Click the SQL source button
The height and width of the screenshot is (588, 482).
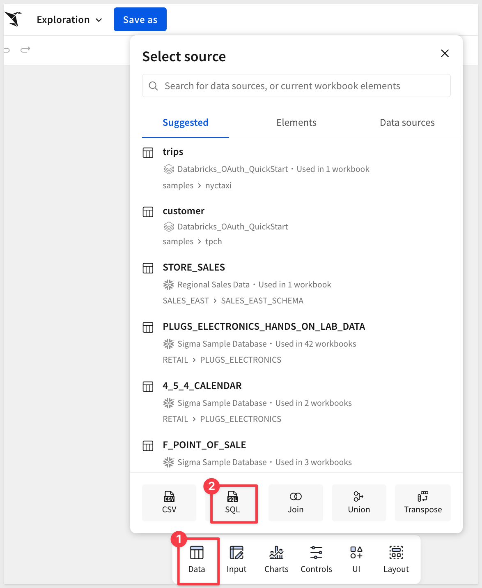click(232, 503)
